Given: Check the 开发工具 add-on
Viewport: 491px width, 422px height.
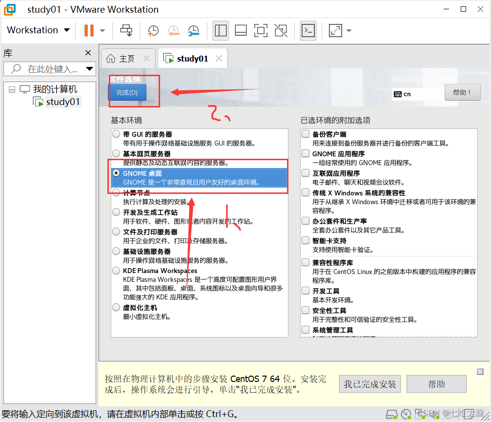Looking at the screenshot, I should click(306, 291).
